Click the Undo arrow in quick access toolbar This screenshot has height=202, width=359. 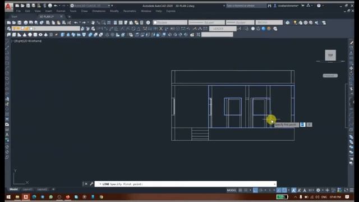(x=56, y=6)
